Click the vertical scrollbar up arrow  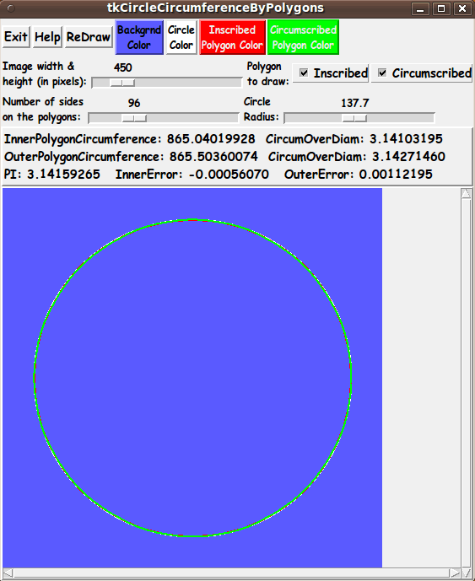(x=466, y=193)
